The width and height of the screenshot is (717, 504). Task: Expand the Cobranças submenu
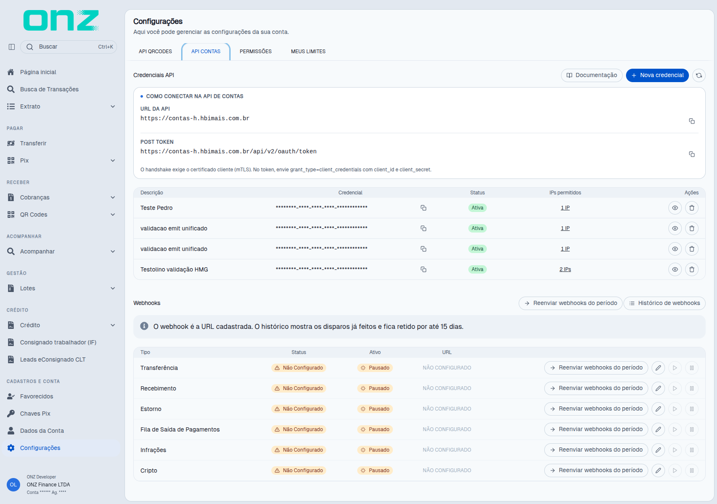point(61,197)
